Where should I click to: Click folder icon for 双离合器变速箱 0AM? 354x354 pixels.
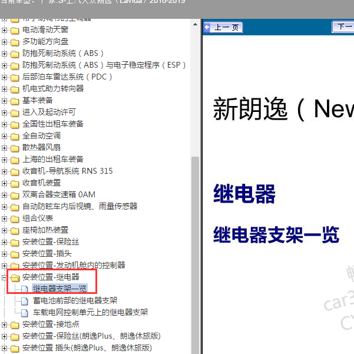(x=15, y=195)
